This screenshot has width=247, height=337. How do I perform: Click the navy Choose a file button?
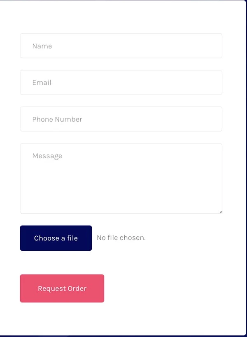click(x=56, y=238)
